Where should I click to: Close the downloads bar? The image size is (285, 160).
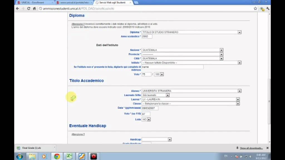click(267, 148)
